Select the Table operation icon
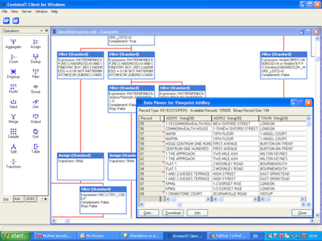The width and height of the screenshot is (322, 241). (35, 148)
